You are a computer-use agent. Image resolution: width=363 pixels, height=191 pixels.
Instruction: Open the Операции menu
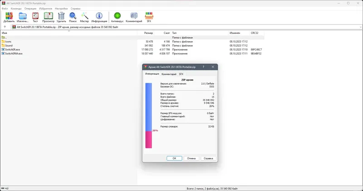[30, 9]
